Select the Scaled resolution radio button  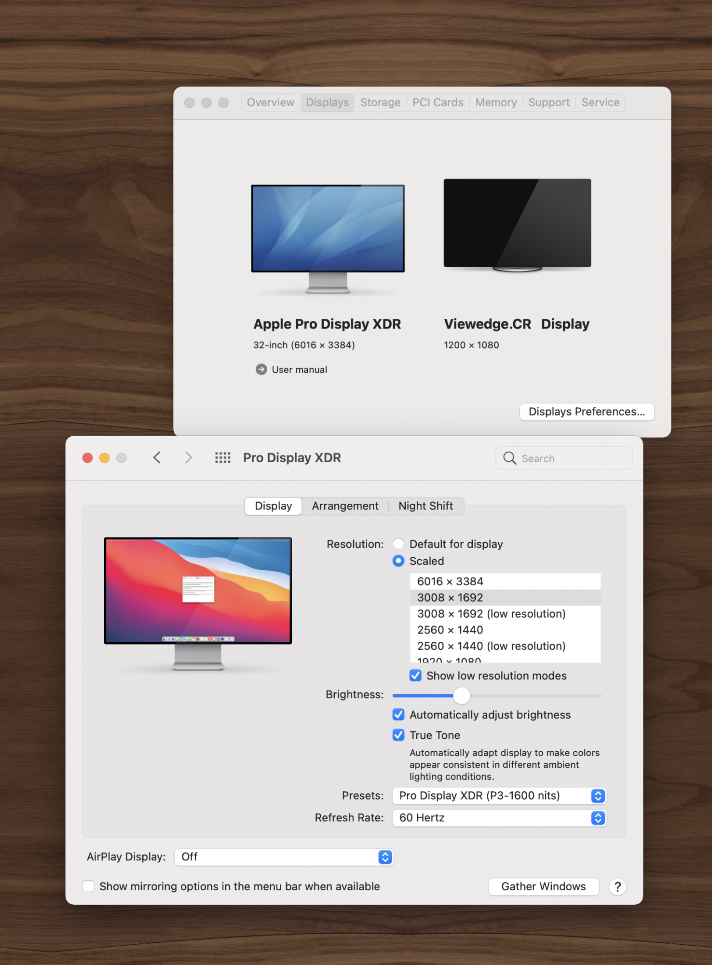(398, 561)
